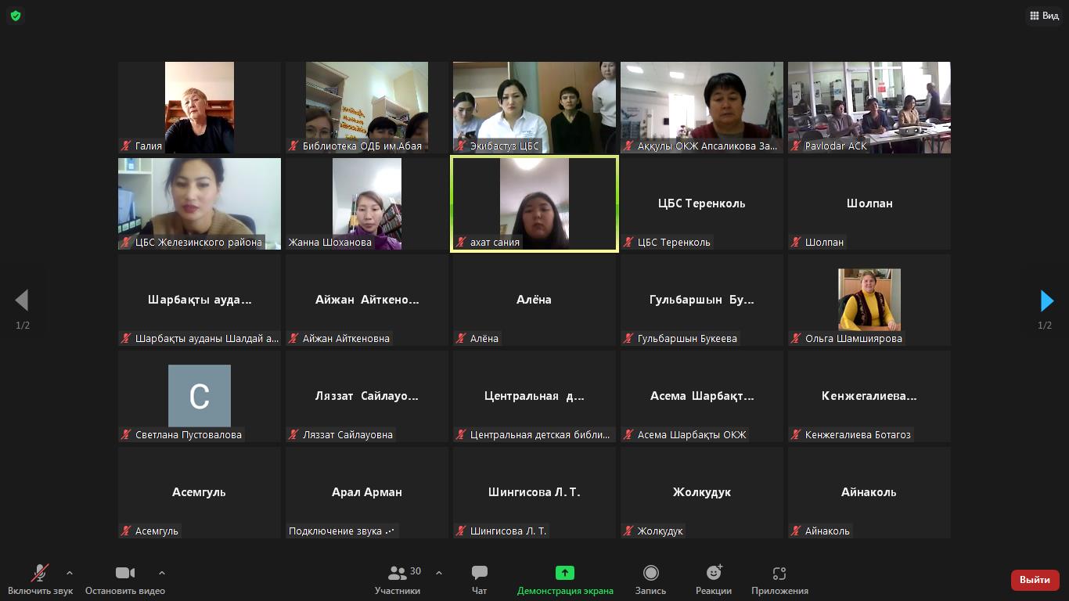Go to previous page of participants
Screen dimensions: 1069x601
(22, 300)
